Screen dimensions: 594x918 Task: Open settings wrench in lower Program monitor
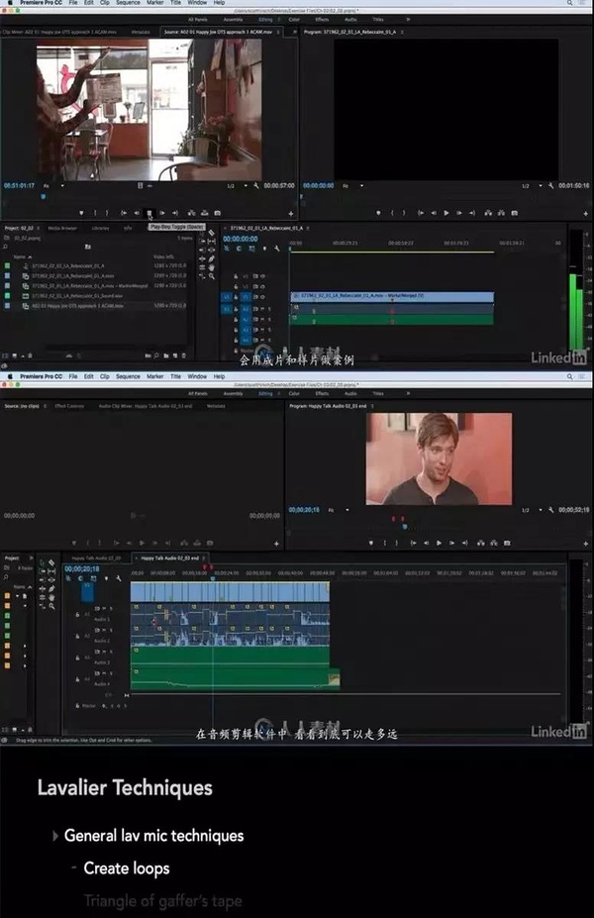click(550, 510)
